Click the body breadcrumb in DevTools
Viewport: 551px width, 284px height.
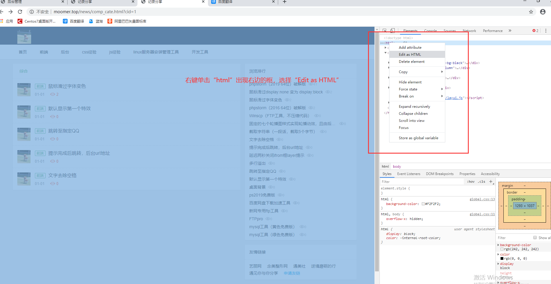tap(397, 167)
